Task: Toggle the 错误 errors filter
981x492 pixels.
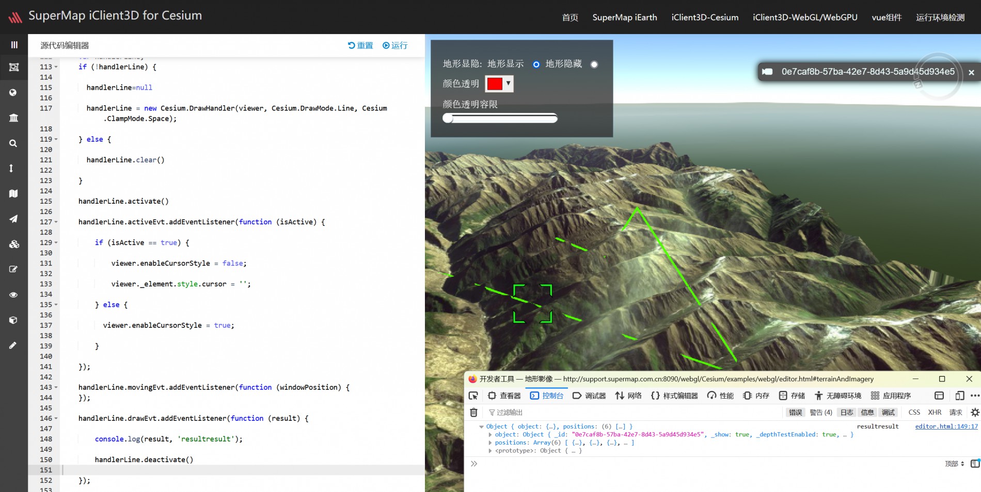Action: (x=795, y=412)
